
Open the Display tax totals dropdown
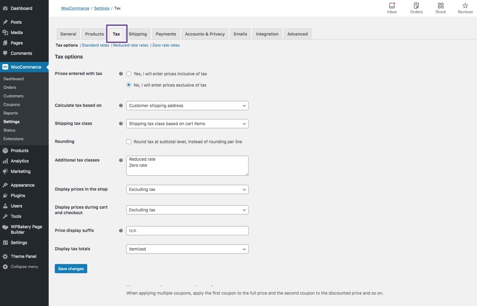point(187,249)
